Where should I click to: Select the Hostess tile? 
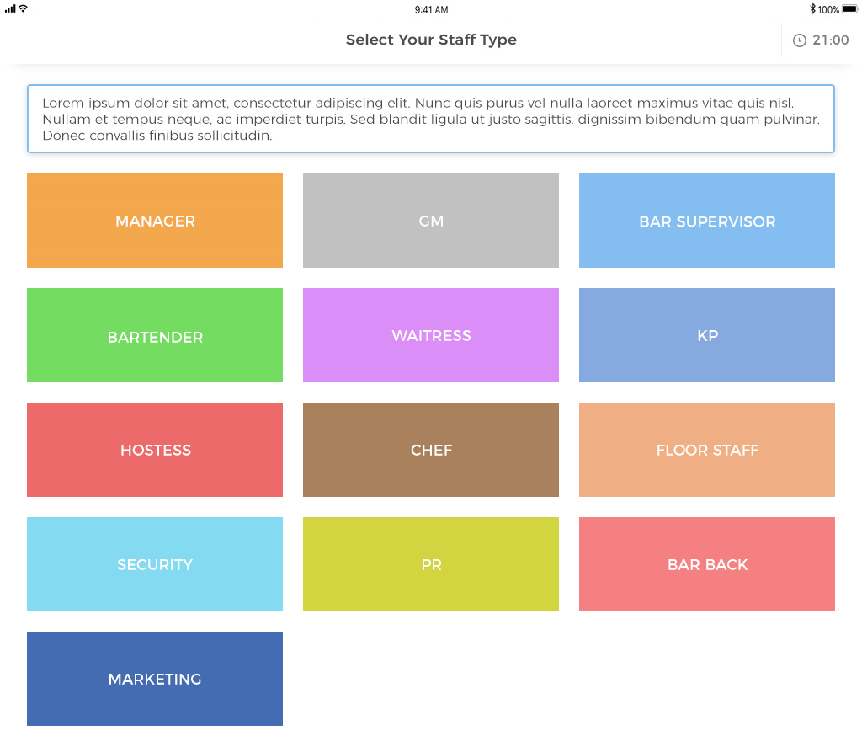[x=155, y=450]
